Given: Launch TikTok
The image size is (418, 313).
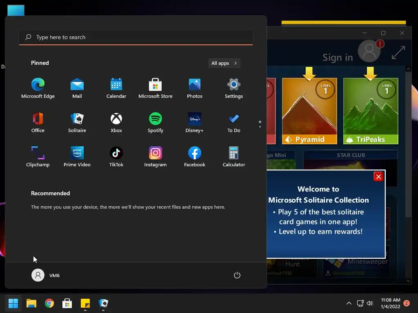Looking at the screenshot, I should coord(116,156).
